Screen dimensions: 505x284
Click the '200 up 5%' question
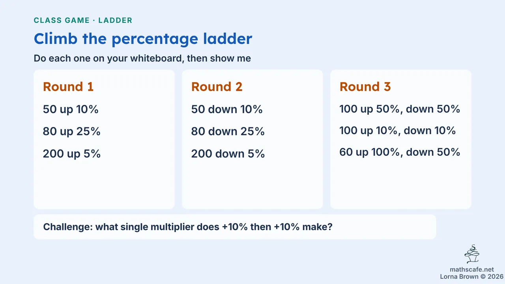click(72, 153)
